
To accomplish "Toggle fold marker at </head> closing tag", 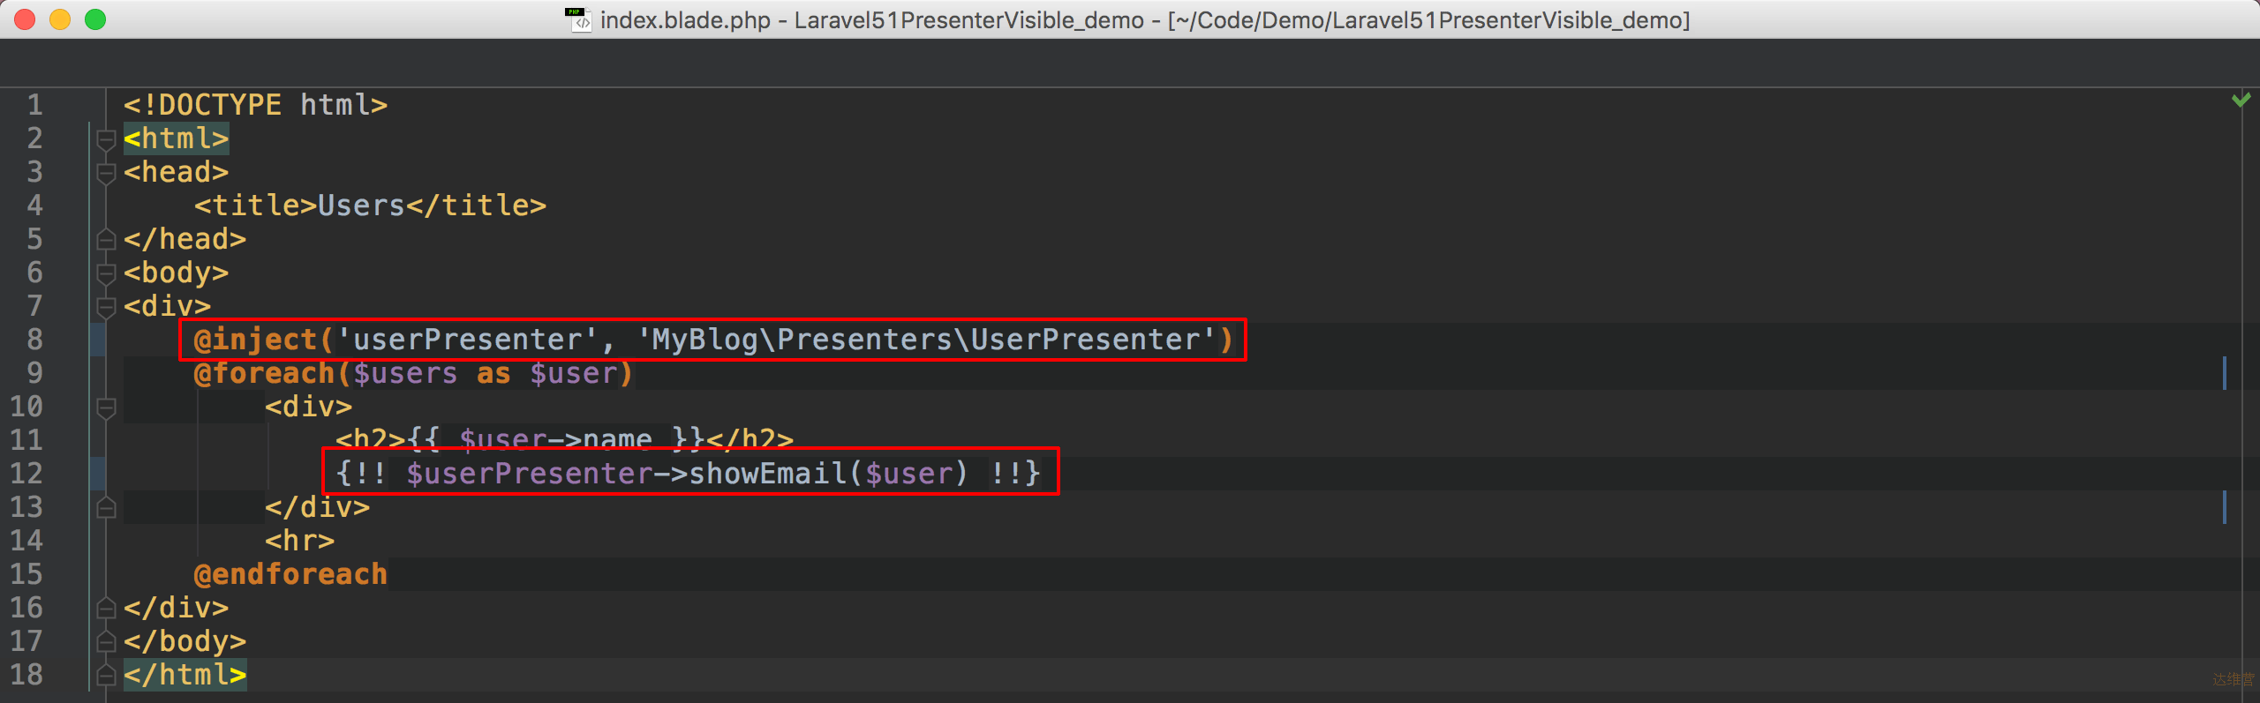I will (106, 239).
